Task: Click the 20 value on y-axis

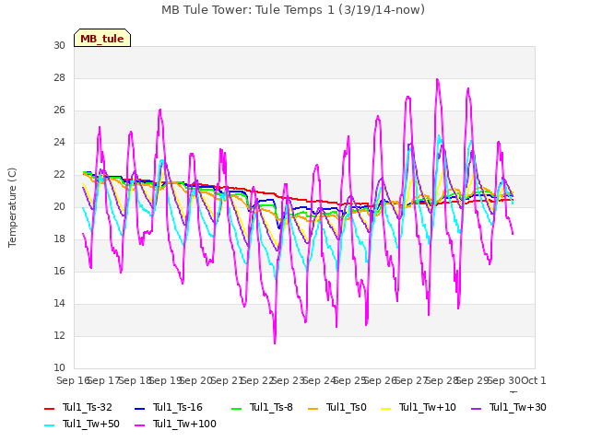Action: coord(59,206)
